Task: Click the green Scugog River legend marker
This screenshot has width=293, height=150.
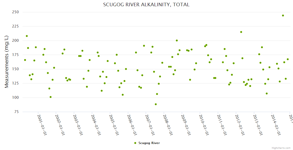Action: click(135, 143)
